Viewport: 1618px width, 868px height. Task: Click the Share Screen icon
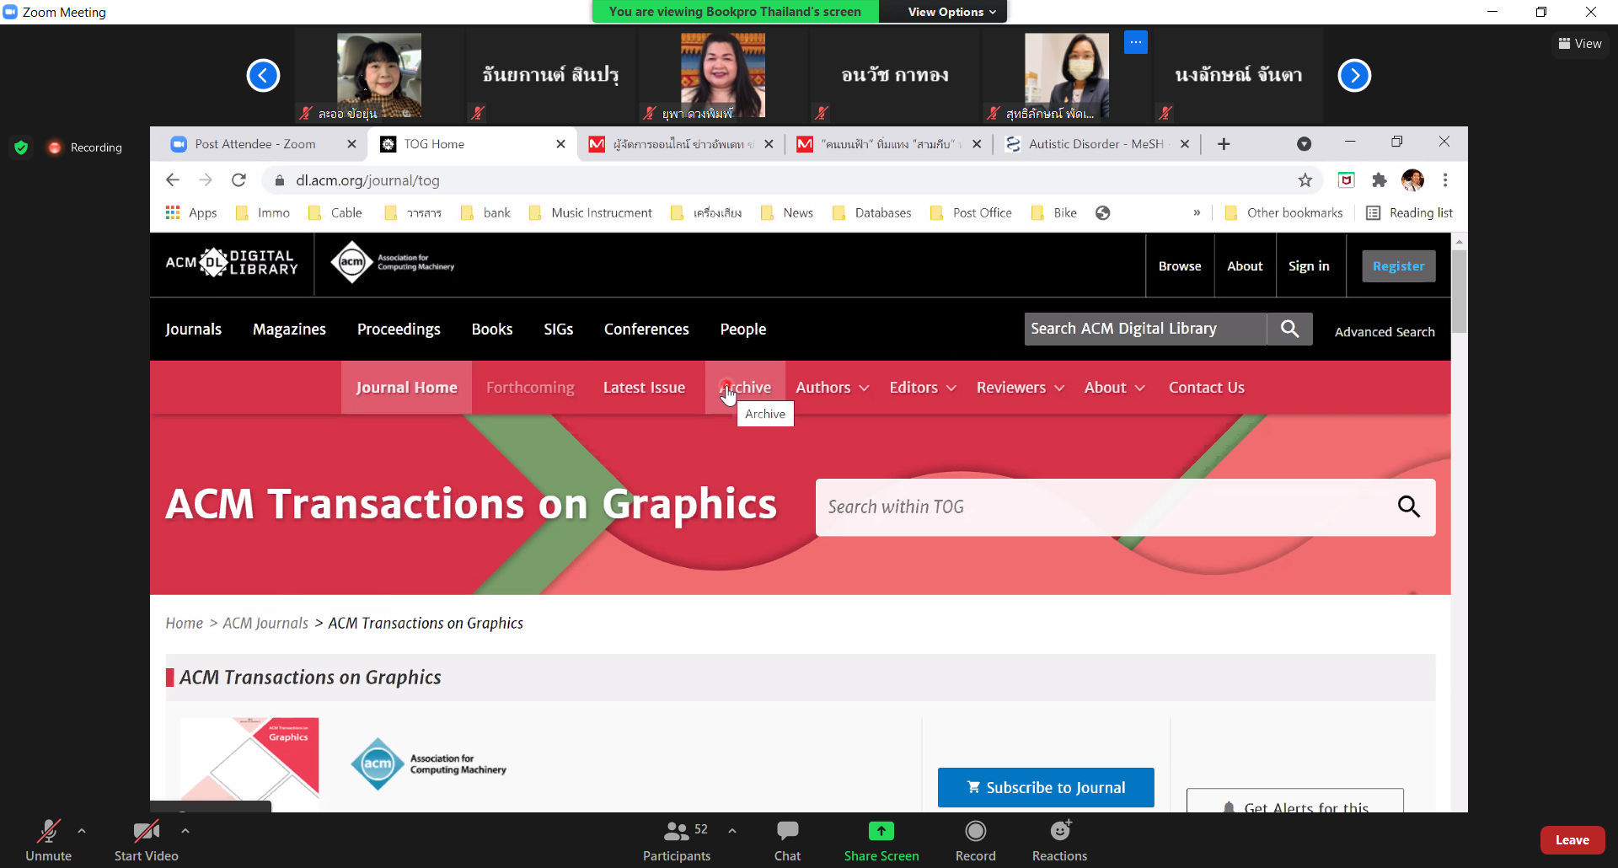pos(881,832)
